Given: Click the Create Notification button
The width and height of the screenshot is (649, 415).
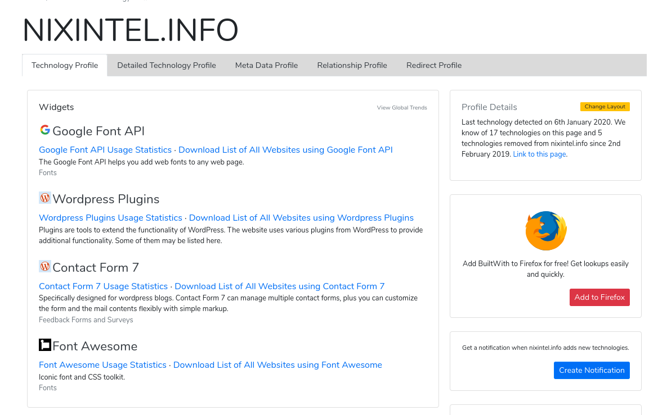Looking at the screenshot, I should [x=592, y=371].
